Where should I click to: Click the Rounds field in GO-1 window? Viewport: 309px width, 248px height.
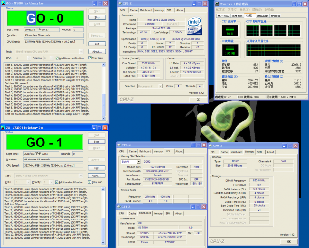78,154
